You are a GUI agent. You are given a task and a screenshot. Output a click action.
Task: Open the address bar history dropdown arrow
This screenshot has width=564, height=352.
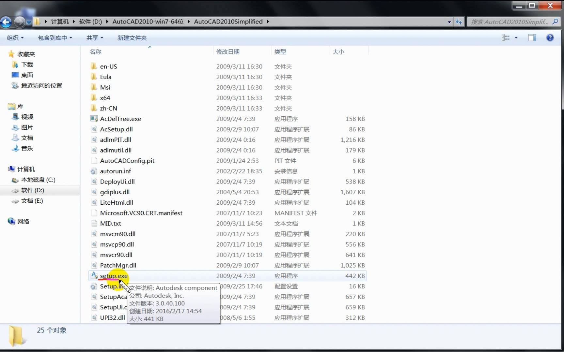pyautogui.click(x=449, y=22)
